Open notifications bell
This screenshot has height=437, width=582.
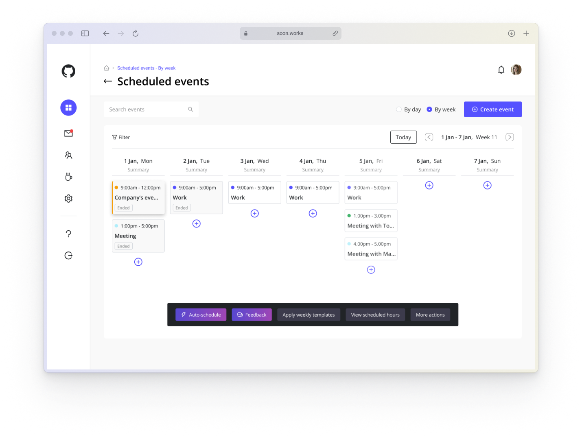[501, 70]
